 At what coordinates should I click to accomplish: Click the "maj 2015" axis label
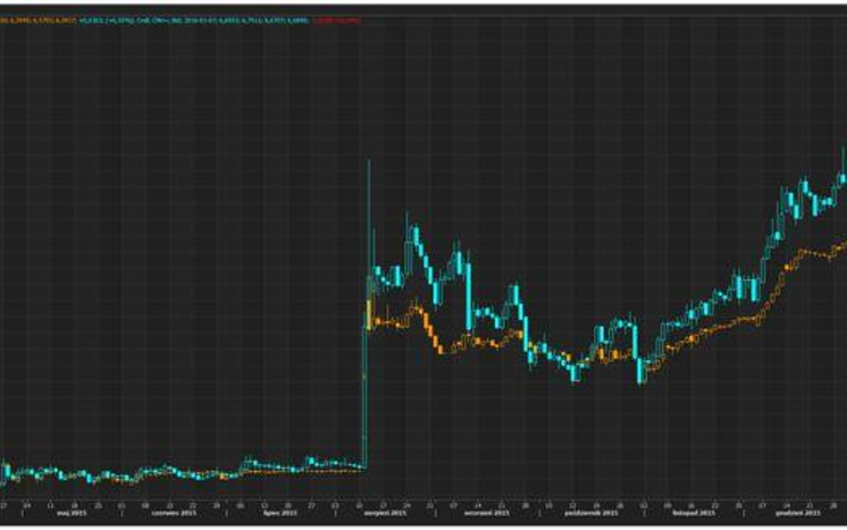(71, 513)
